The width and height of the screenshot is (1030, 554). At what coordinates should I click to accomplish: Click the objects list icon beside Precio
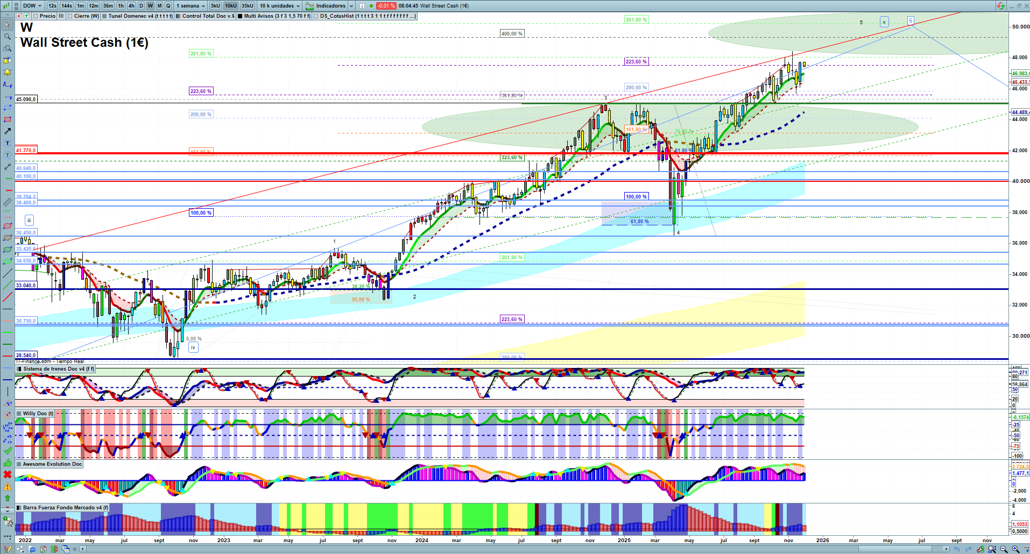pyautogui.click(x=61, y=16)
